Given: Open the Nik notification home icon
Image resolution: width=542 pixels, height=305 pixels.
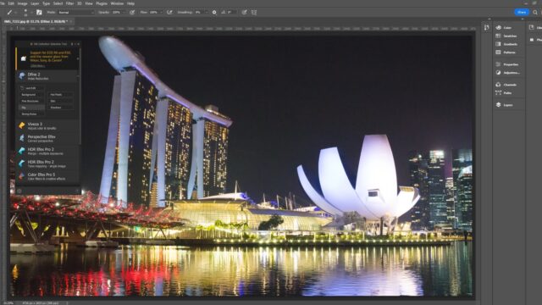Looking at the screenshot, I should 23,58.
